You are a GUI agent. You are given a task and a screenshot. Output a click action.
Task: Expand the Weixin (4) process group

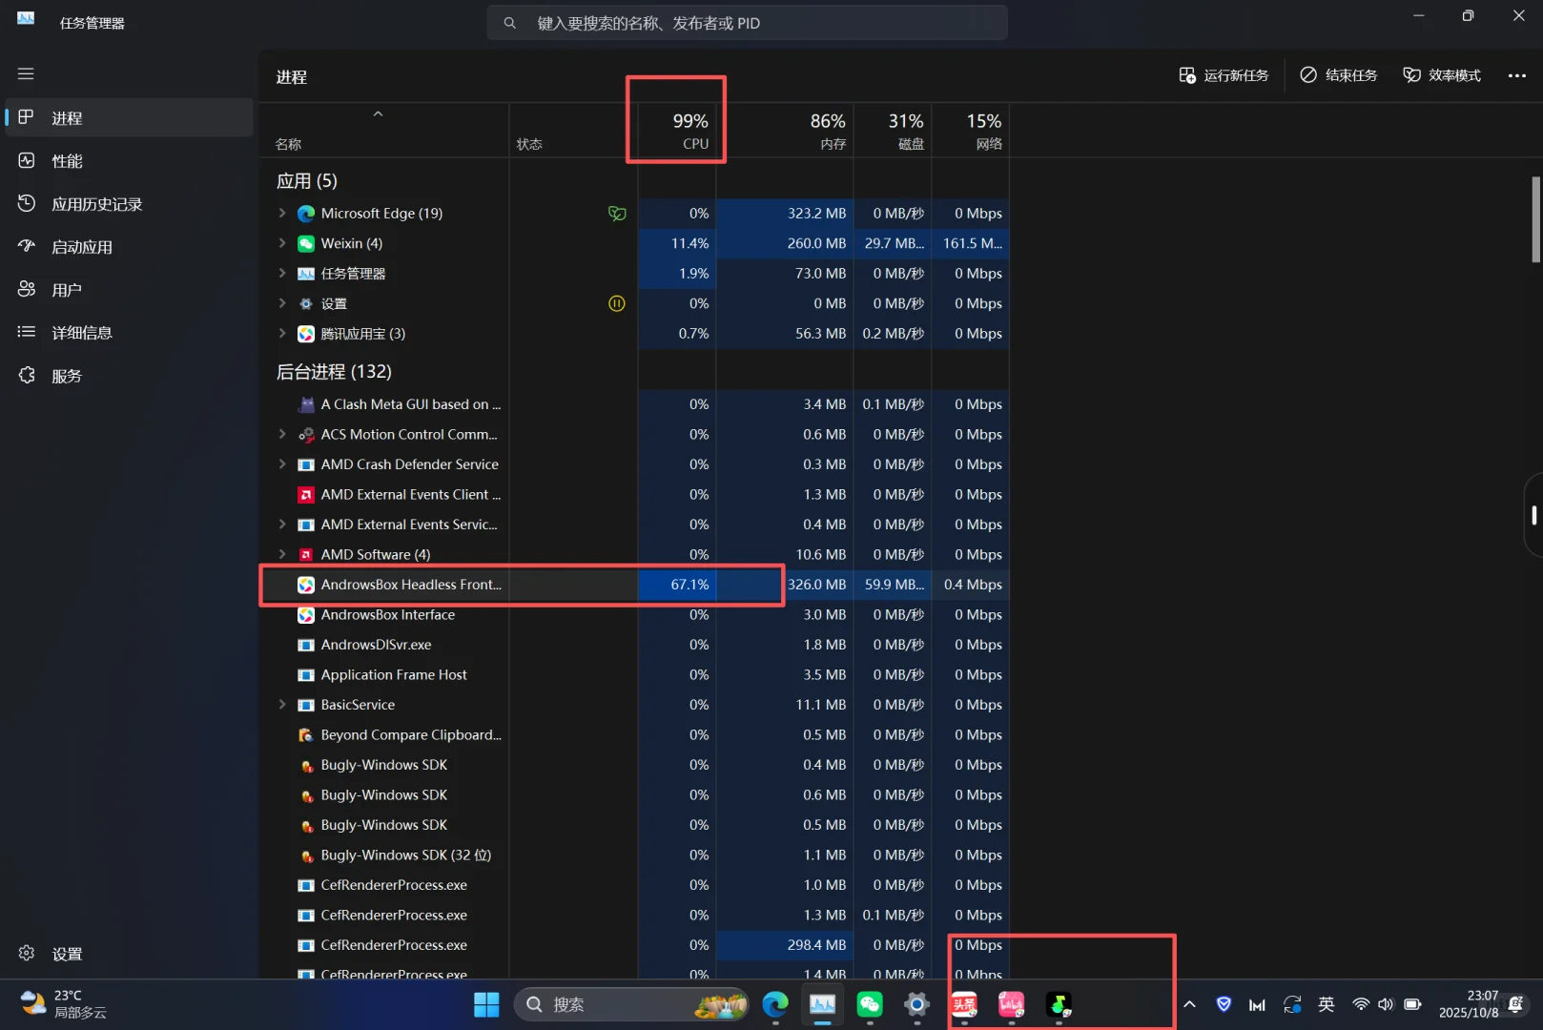tap(281, 243)
